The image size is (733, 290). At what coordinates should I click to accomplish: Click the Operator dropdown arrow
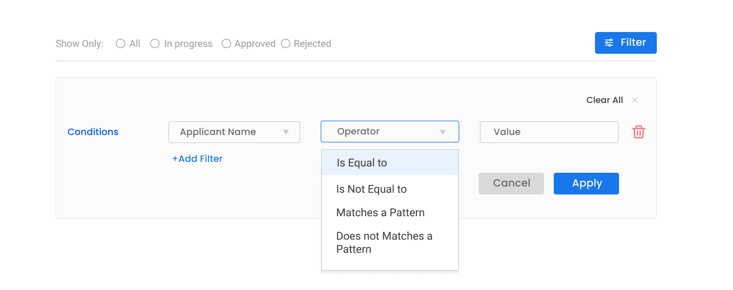pos(443,132)
